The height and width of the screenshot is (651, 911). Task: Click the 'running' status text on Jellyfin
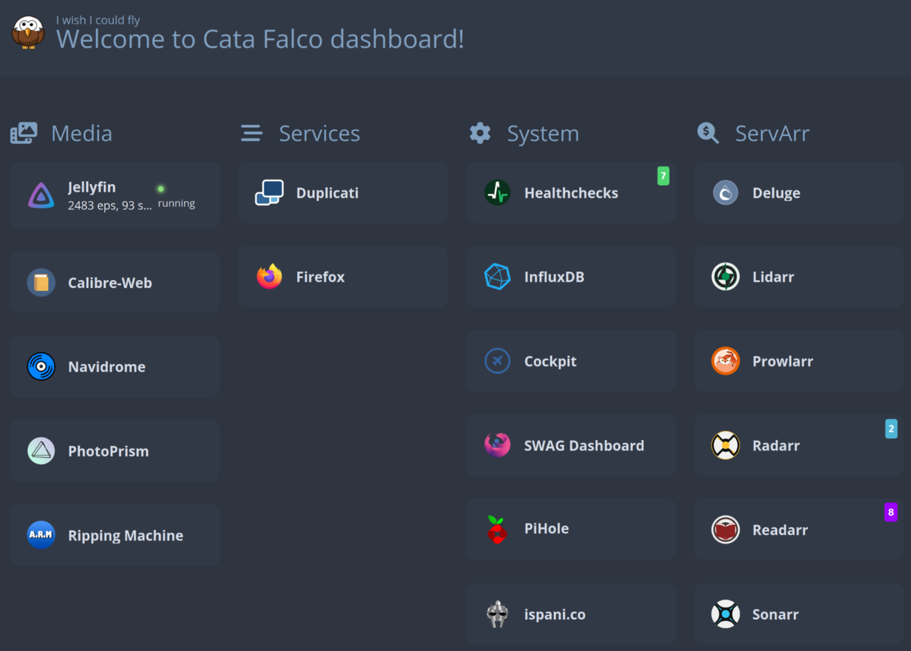tap(176, 203)
